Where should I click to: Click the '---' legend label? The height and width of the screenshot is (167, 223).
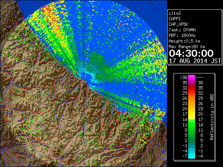point(199,78)
